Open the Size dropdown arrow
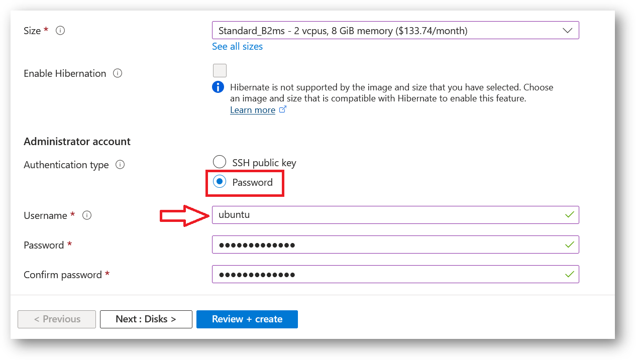Viewport: 636px width, 360px height. click(567, 31)
